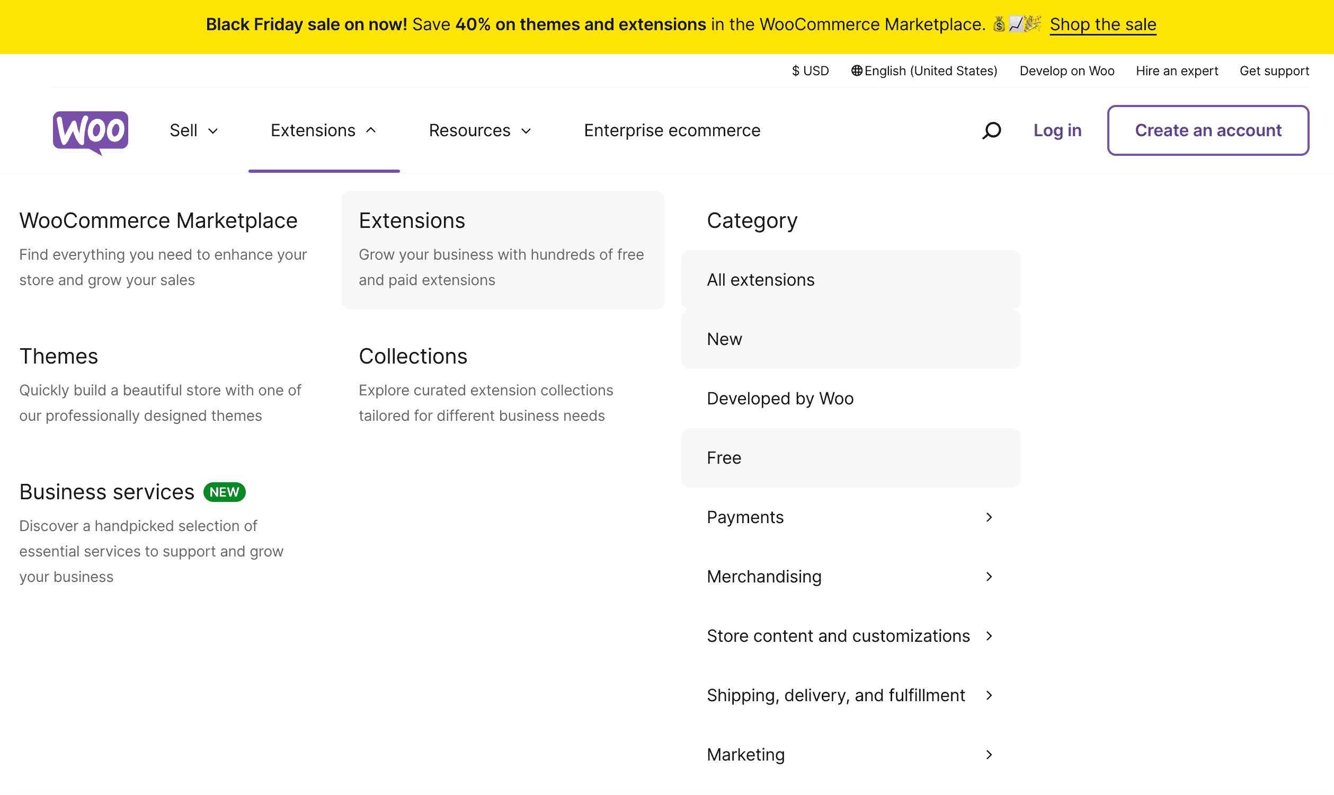Click 'Quickly build a beautiful store' description
The image size is (1334, 795).
pyautogui.click(x=160, y=403)
